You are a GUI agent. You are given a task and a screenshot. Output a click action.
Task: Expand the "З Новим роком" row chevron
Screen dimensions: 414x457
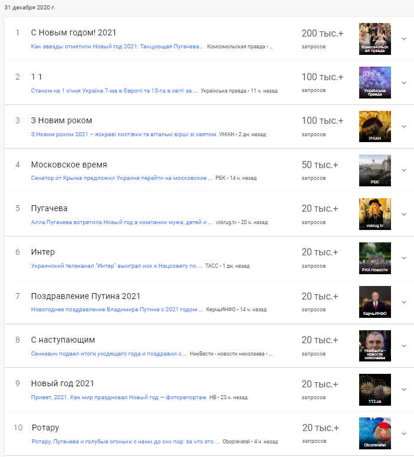(404, 127)
